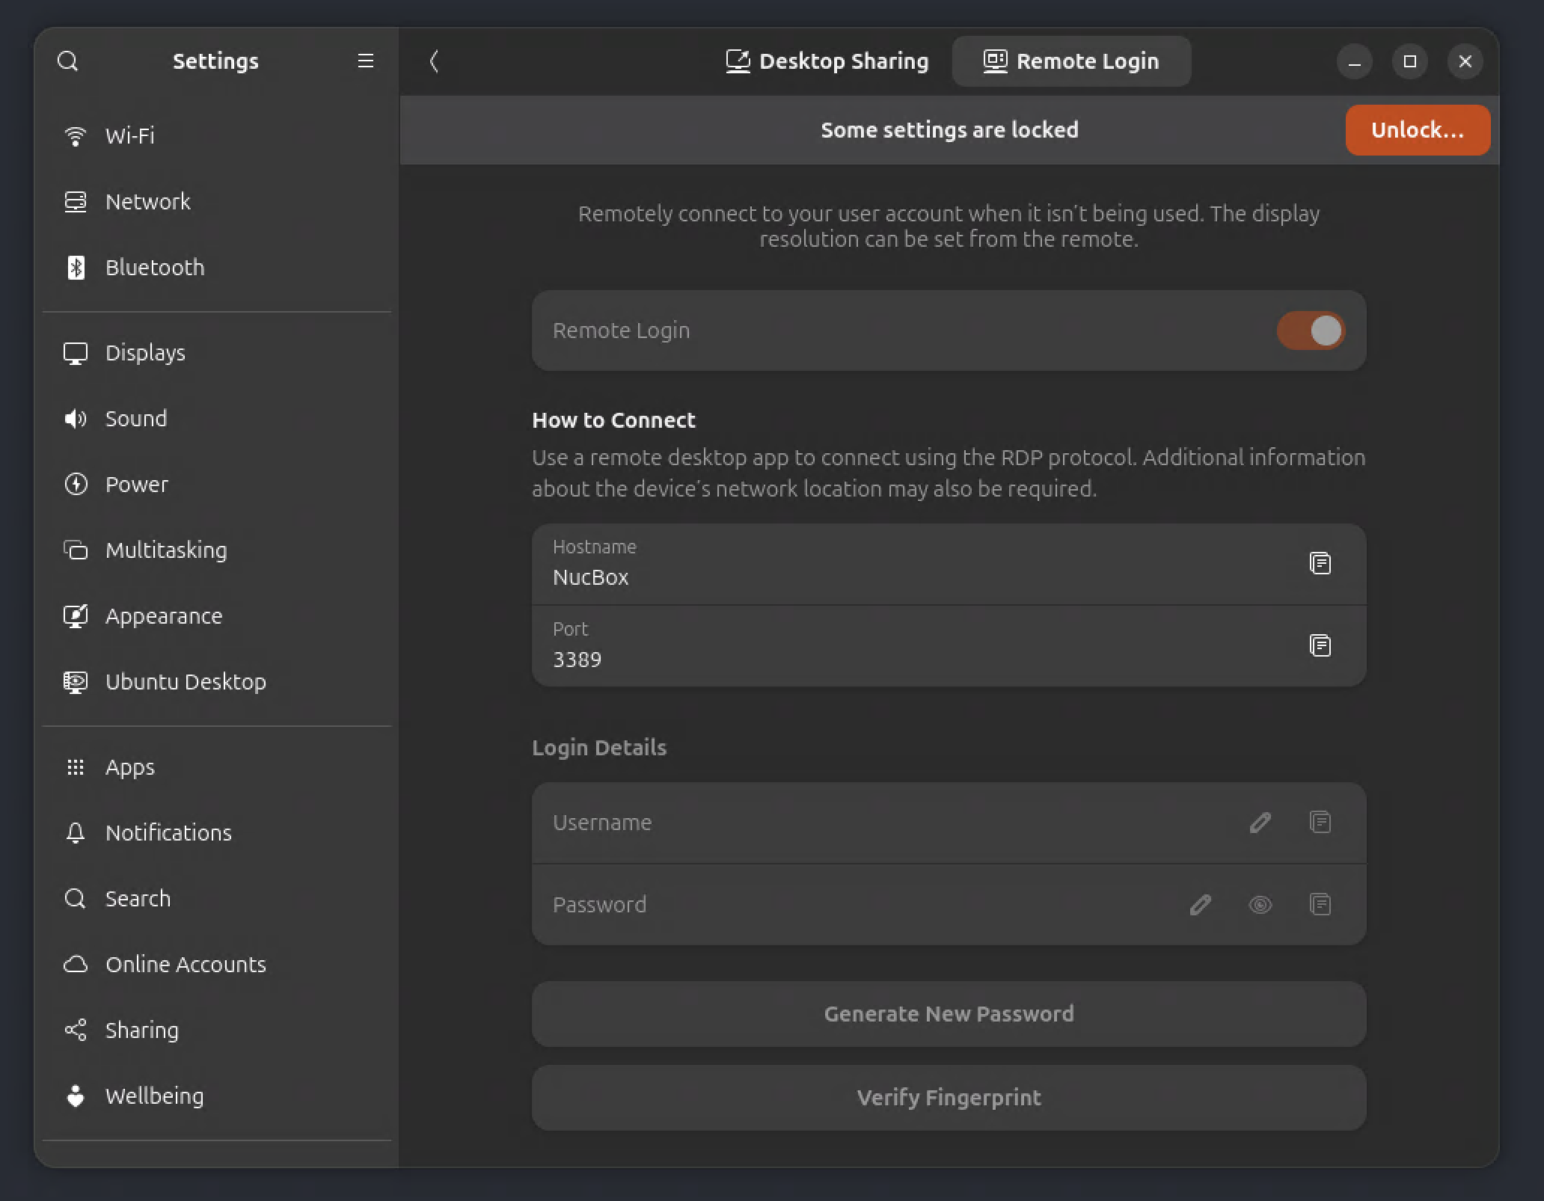Switch to the Desktop Sharing tab
Viewport: 1544px width, 1201px height.
point(827,61)
